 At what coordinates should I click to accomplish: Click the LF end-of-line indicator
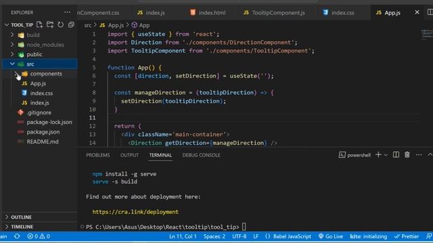pyautogui.click(x=256, y=236)
